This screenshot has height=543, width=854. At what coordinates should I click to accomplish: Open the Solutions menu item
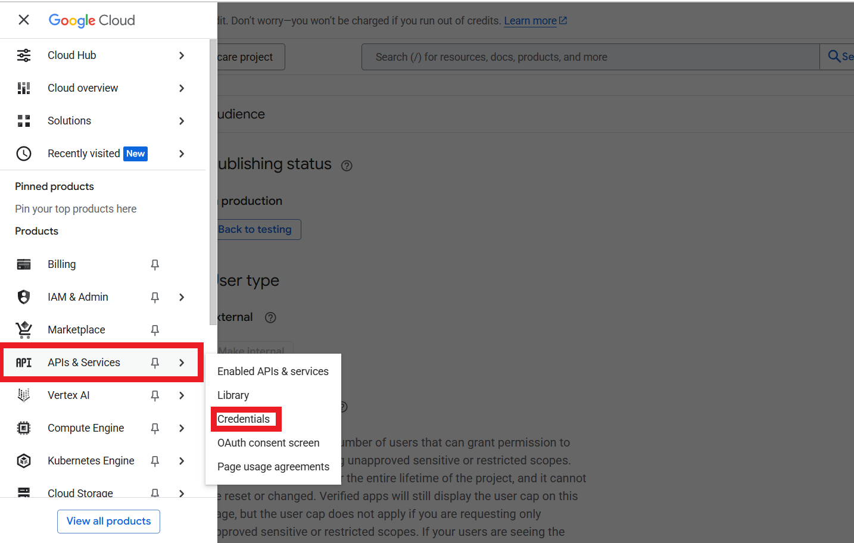[x=69, y=121]
